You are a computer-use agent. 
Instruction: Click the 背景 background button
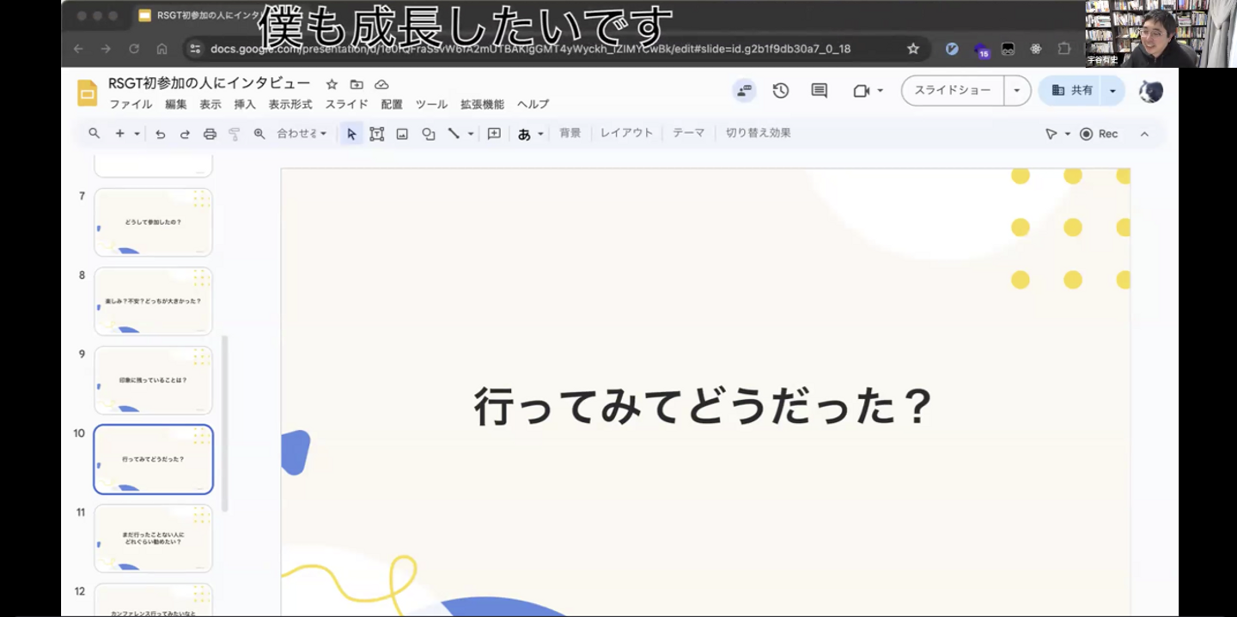570,133
